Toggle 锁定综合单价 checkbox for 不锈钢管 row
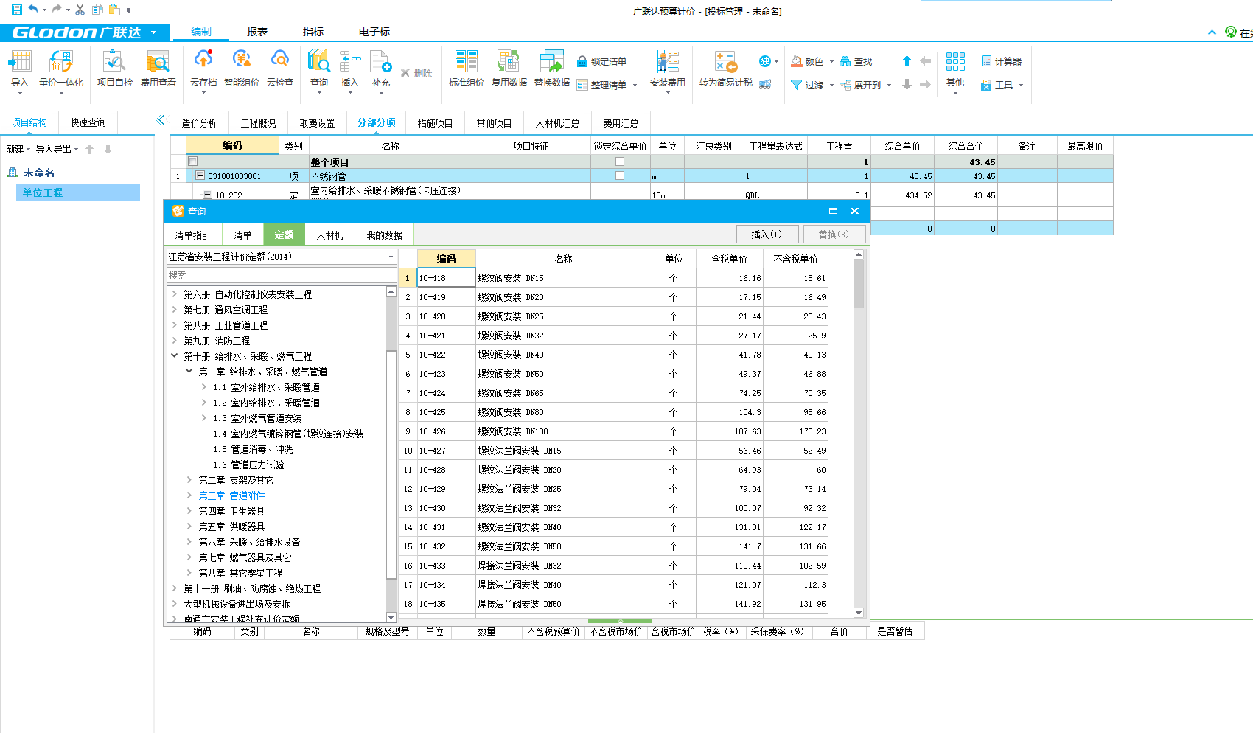1253x733 pixels. click(620, 176)
